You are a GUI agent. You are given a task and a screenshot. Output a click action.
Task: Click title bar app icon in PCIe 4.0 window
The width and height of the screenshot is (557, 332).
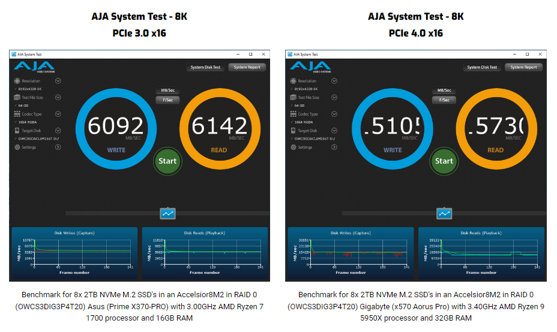pos(290,55)
